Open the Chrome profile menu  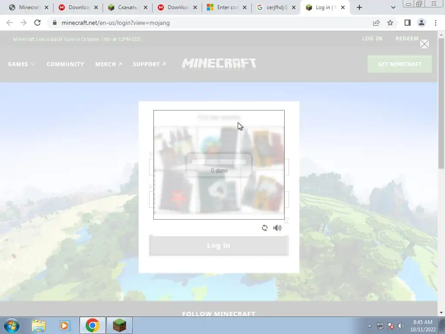(422, 23)
